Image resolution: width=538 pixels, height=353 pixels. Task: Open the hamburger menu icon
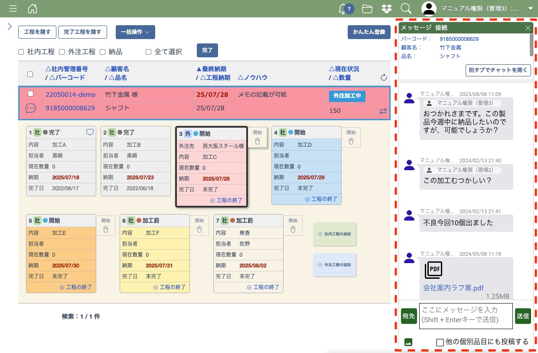tap(13, 9)
